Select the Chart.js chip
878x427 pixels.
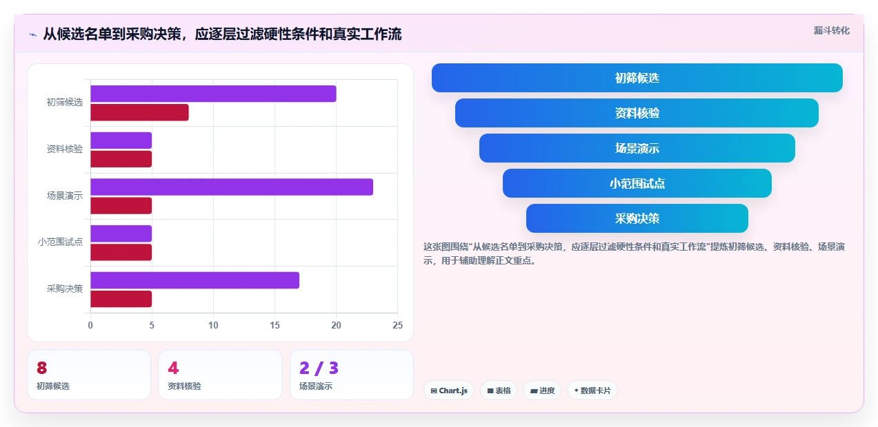click(x=449, y=390)
